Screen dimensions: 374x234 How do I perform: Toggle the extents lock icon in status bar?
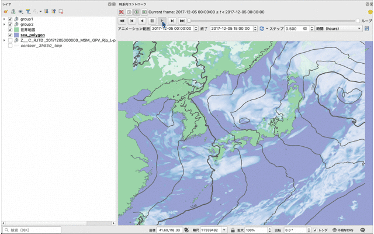click(x=233, y=230)
